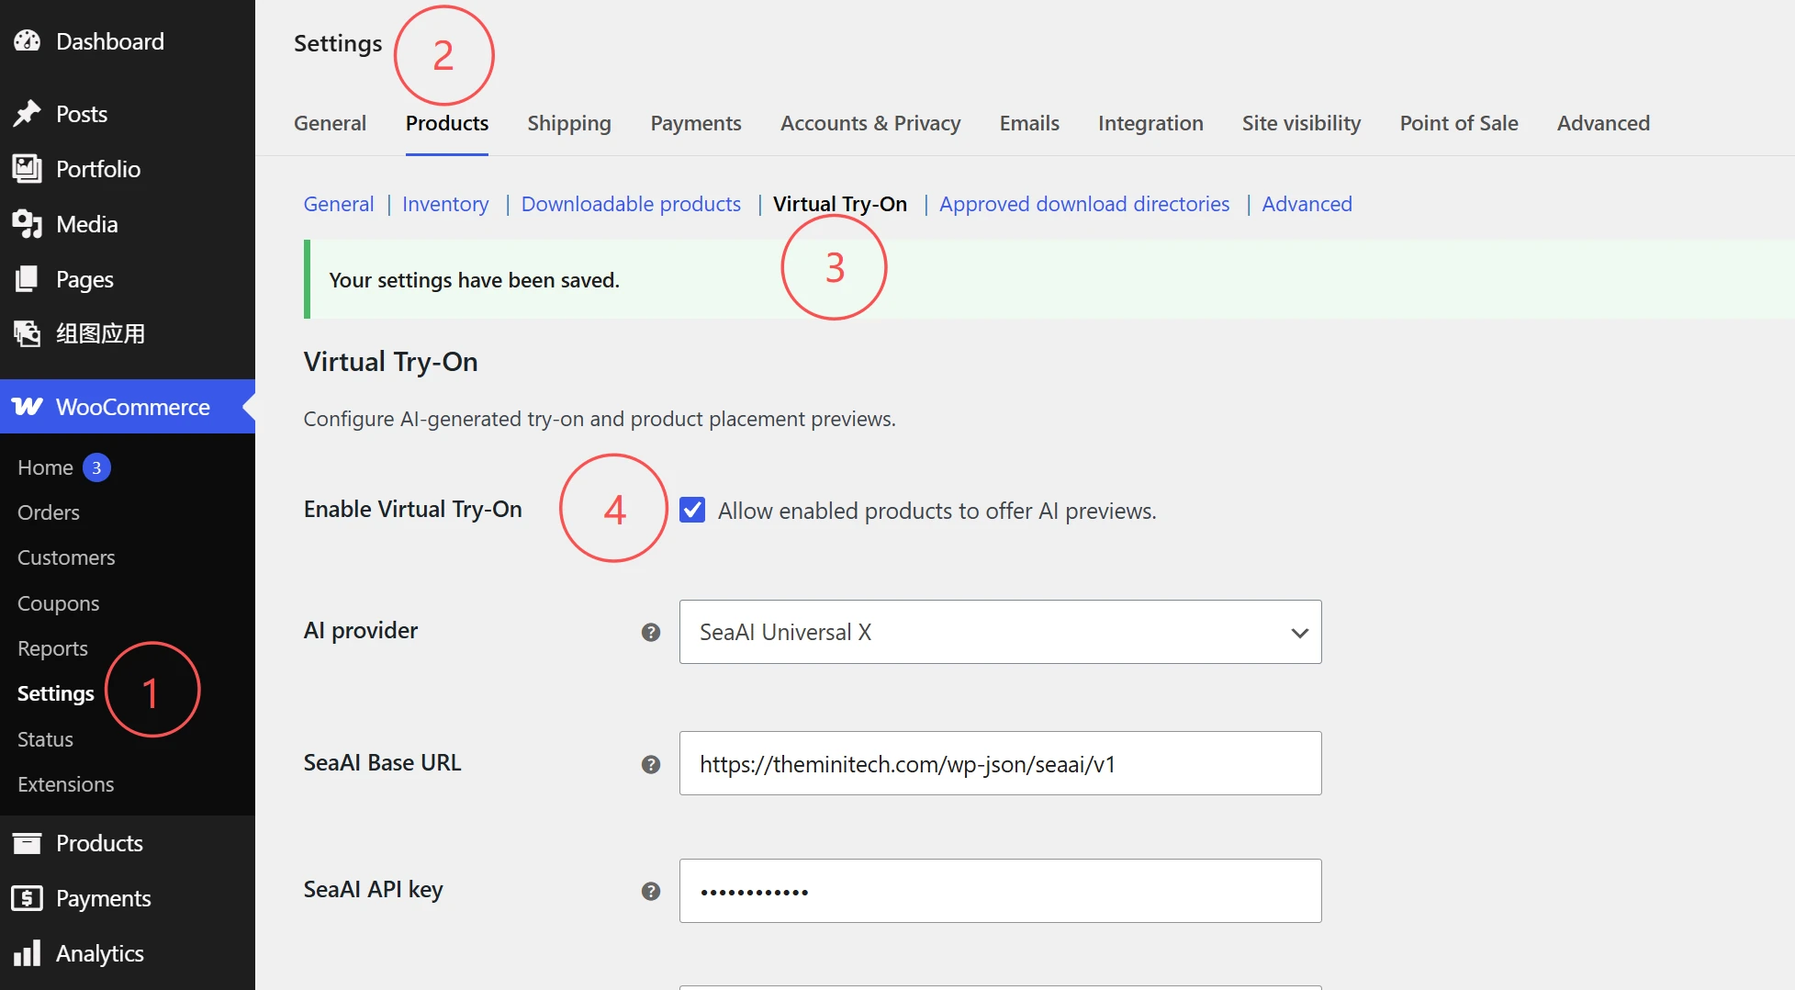Click help tooltip icon for AI provider

(x=651, y=632)
